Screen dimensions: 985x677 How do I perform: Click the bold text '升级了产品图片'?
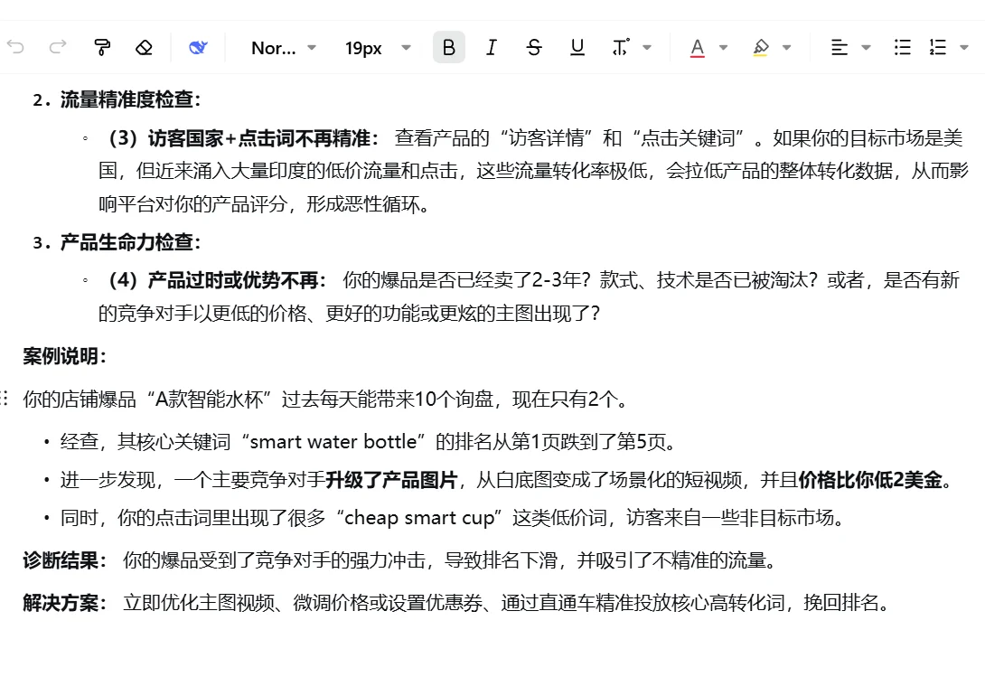(x=391, y=480)
